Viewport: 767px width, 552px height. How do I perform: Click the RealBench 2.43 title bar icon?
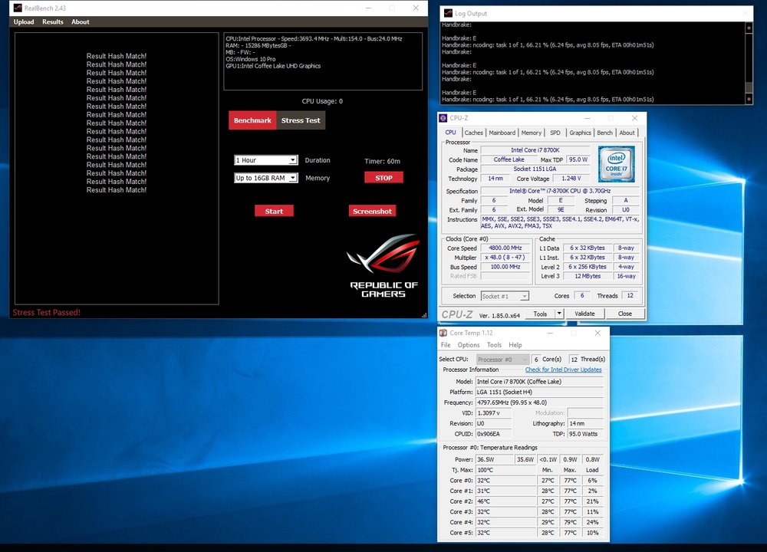point(18,8)
